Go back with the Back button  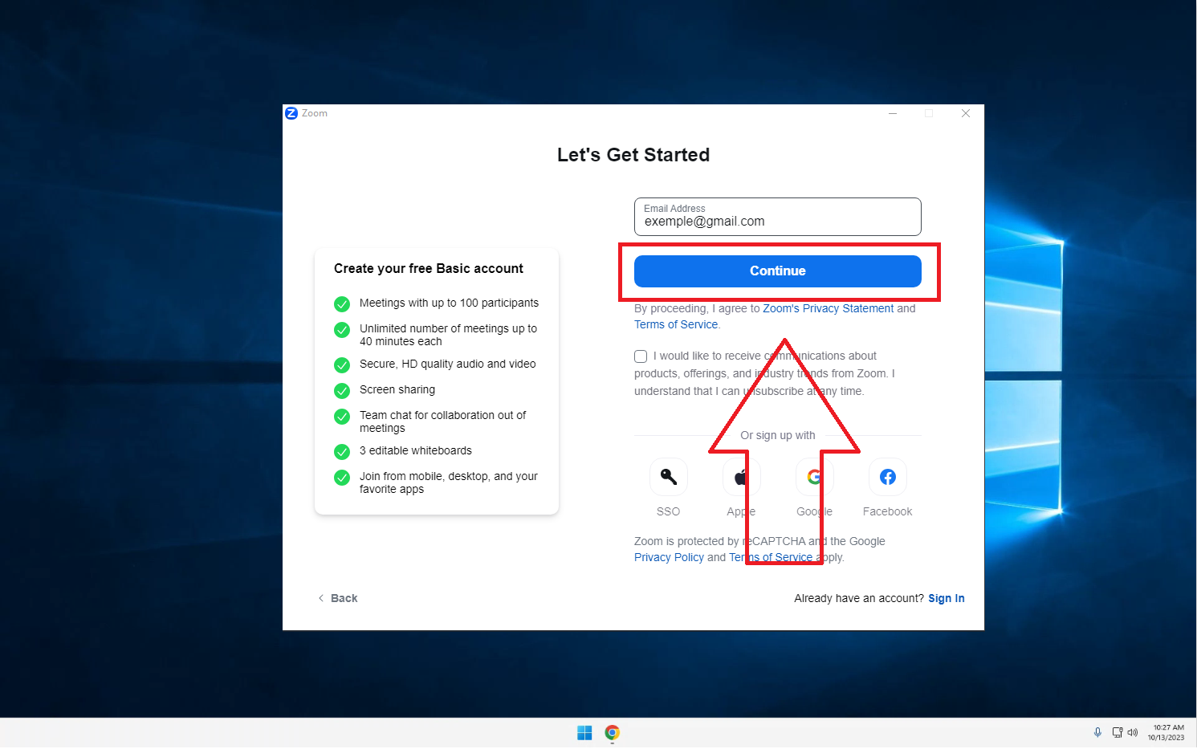(338, 598)
